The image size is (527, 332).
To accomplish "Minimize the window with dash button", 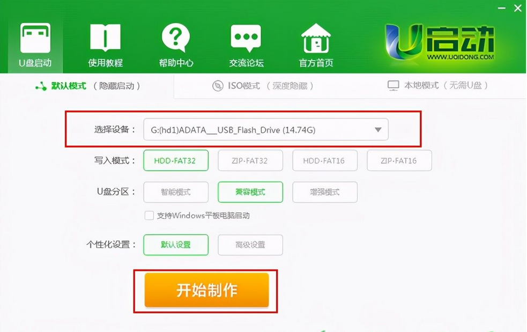I will [x=502, y=8].
